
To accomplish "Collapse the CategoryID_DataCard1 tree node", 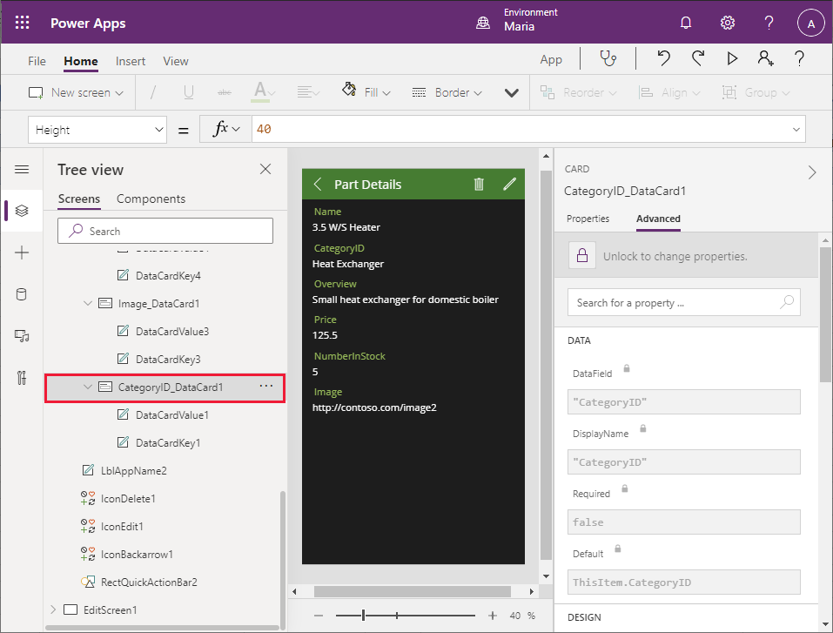I will pyautogui.click(x=87, y=388).
